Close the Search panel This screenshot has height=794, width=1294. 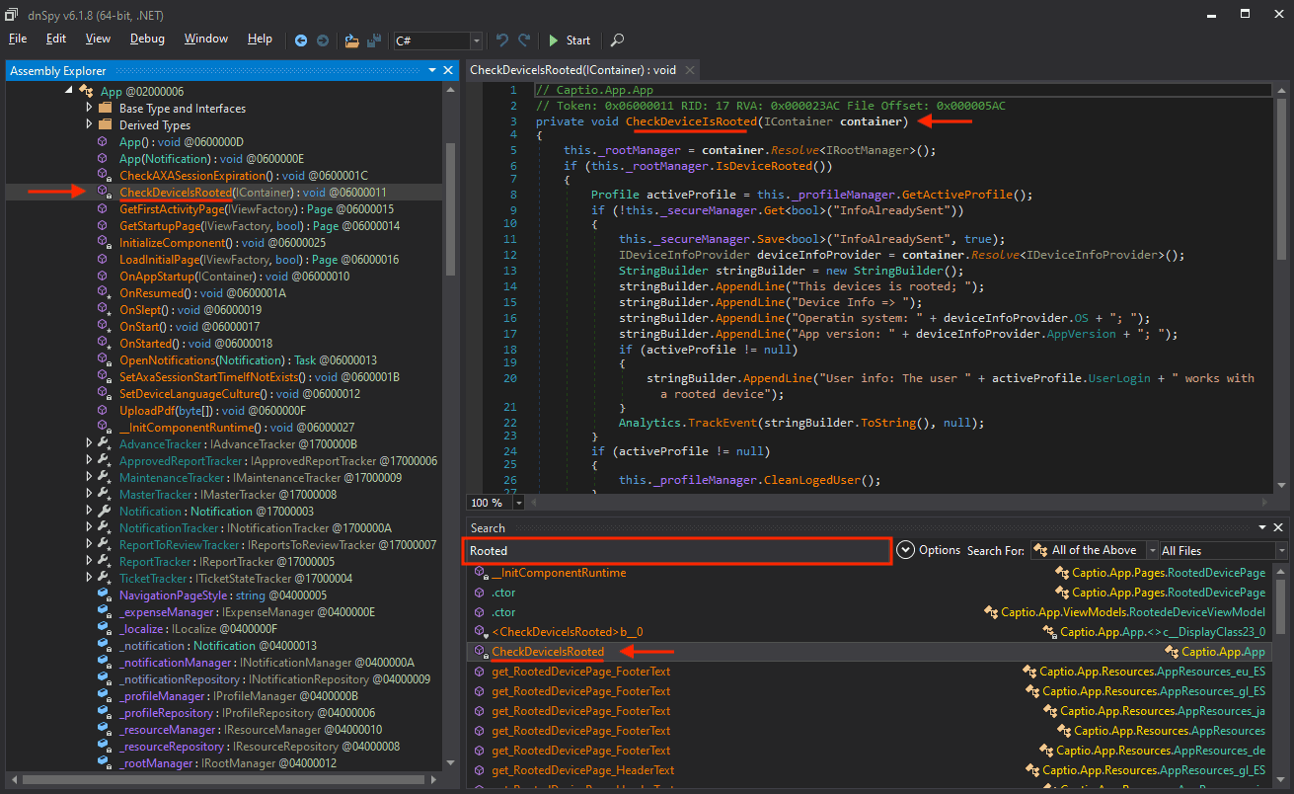tap(1278, 528)
